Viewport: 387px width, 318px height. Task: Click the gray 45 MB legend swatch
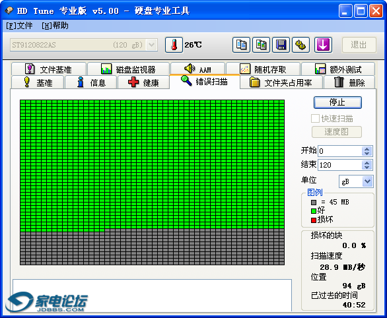[x=314, y=203]
